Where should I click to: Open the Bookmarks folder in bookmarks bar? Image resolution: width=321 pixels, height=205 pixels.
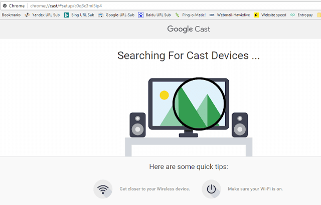click(x=11, y=15)
